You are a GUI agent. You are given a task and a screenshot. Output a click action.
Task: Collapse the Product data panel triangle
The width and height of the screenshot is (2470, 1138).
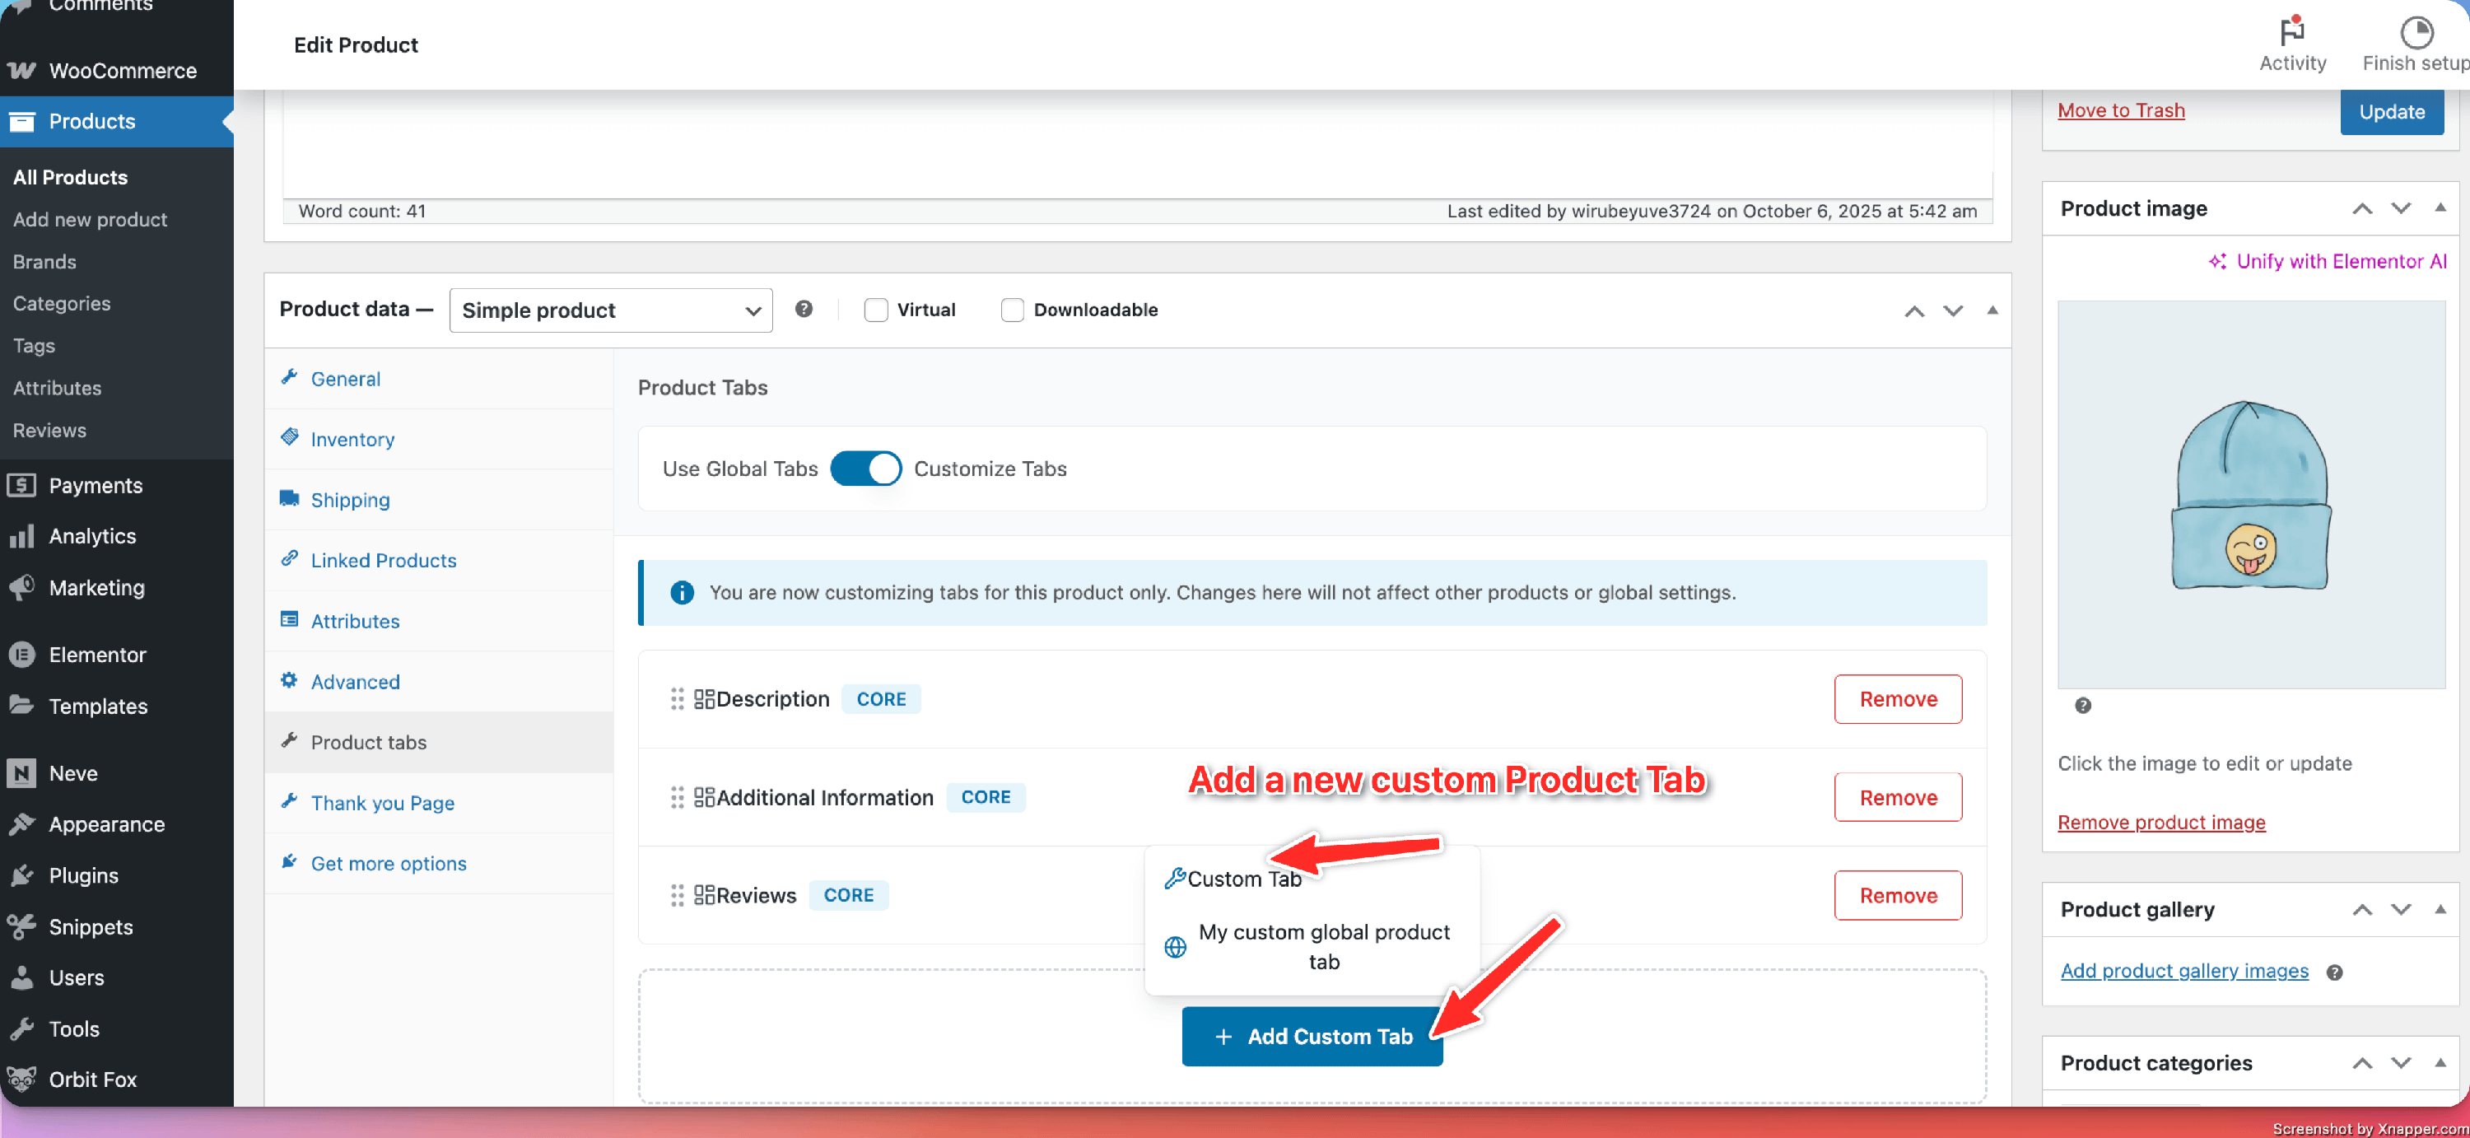(1992, 310)
